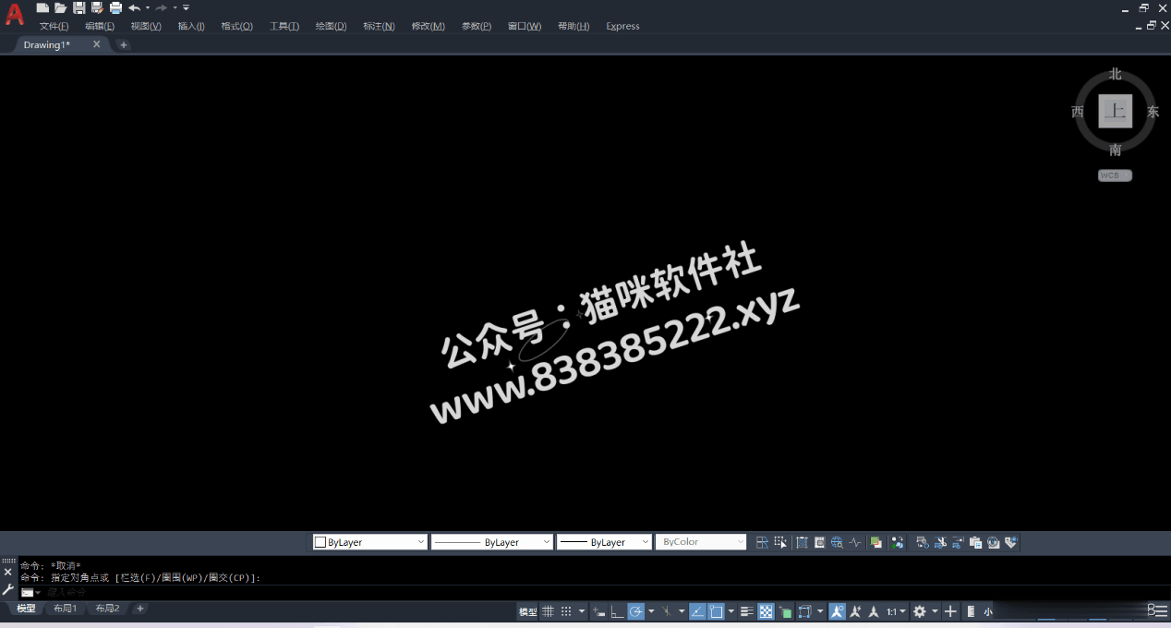Open the 编辑(E) menu
The image size is (1171, 628).
pyautogui.click(x=100, y=26)
